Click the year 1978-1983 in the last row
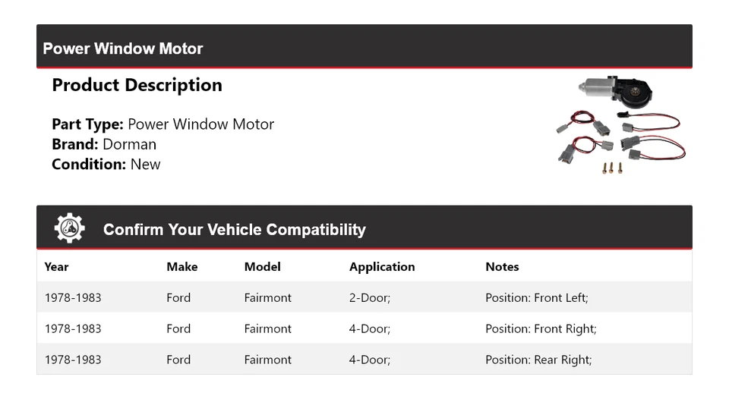729x399 pixels. 73,360
